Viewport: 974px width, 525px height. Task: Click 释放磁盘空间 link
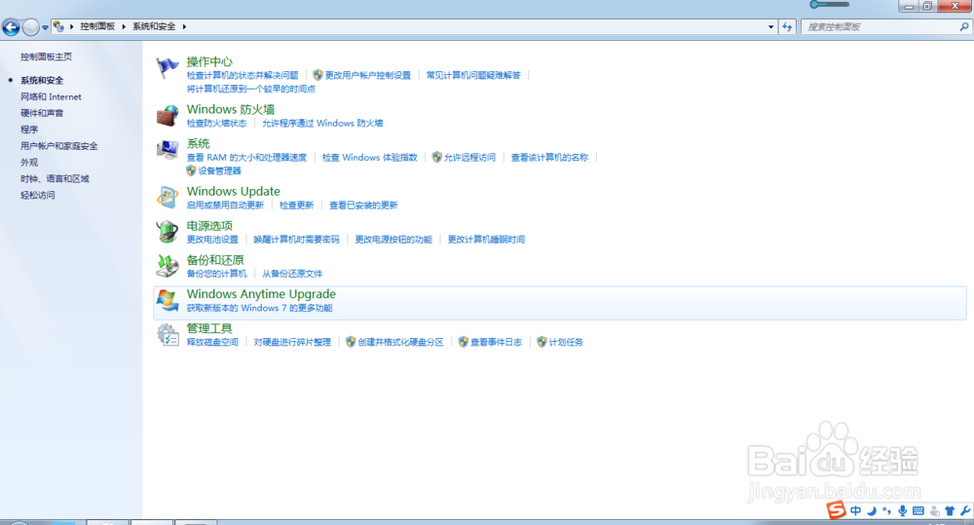212,342
